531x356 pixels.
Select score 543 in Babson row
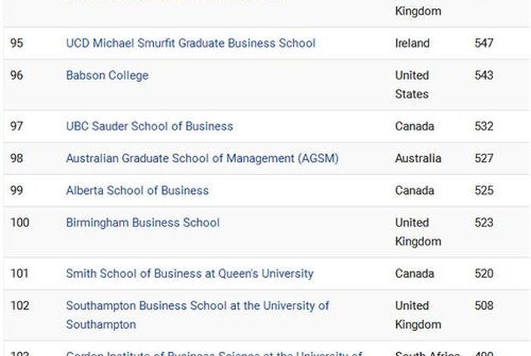click(x=484, y=76)
